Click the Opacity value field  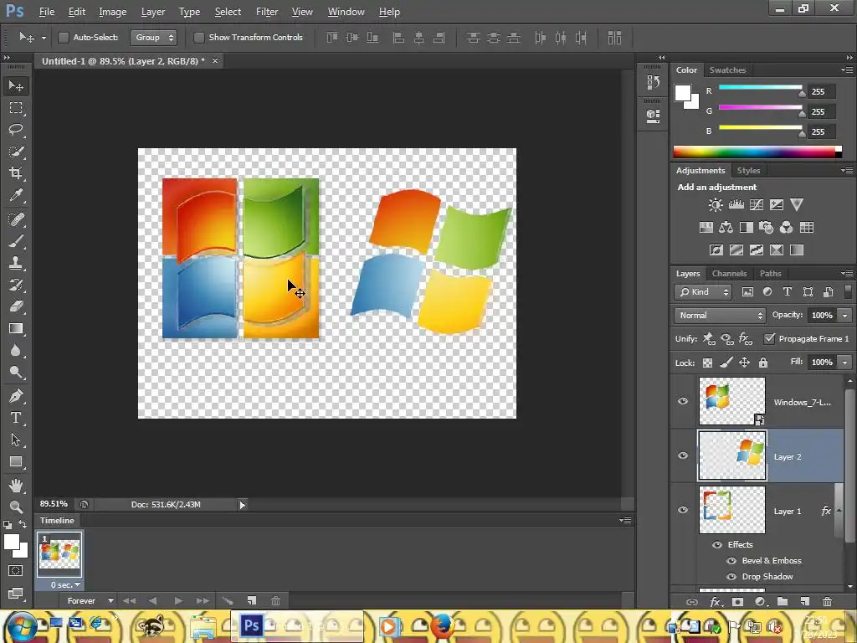tap(822, 316)
